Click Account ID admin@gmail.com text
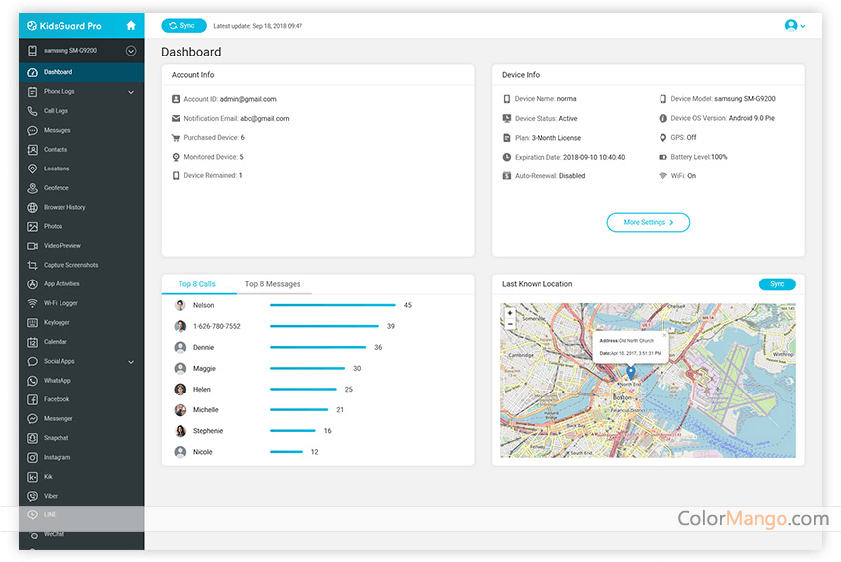Screen dimensions: 841x562 coord(230,99)
